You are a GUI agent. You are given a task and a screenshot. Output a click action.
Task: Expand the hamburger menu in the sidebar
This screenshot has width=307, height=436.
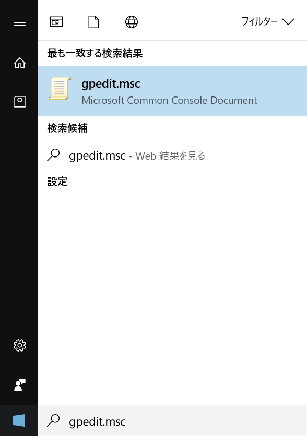click(20, 22)
